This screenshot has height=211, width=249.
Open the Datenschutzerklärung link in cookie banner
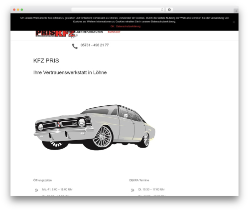(128, 26)
